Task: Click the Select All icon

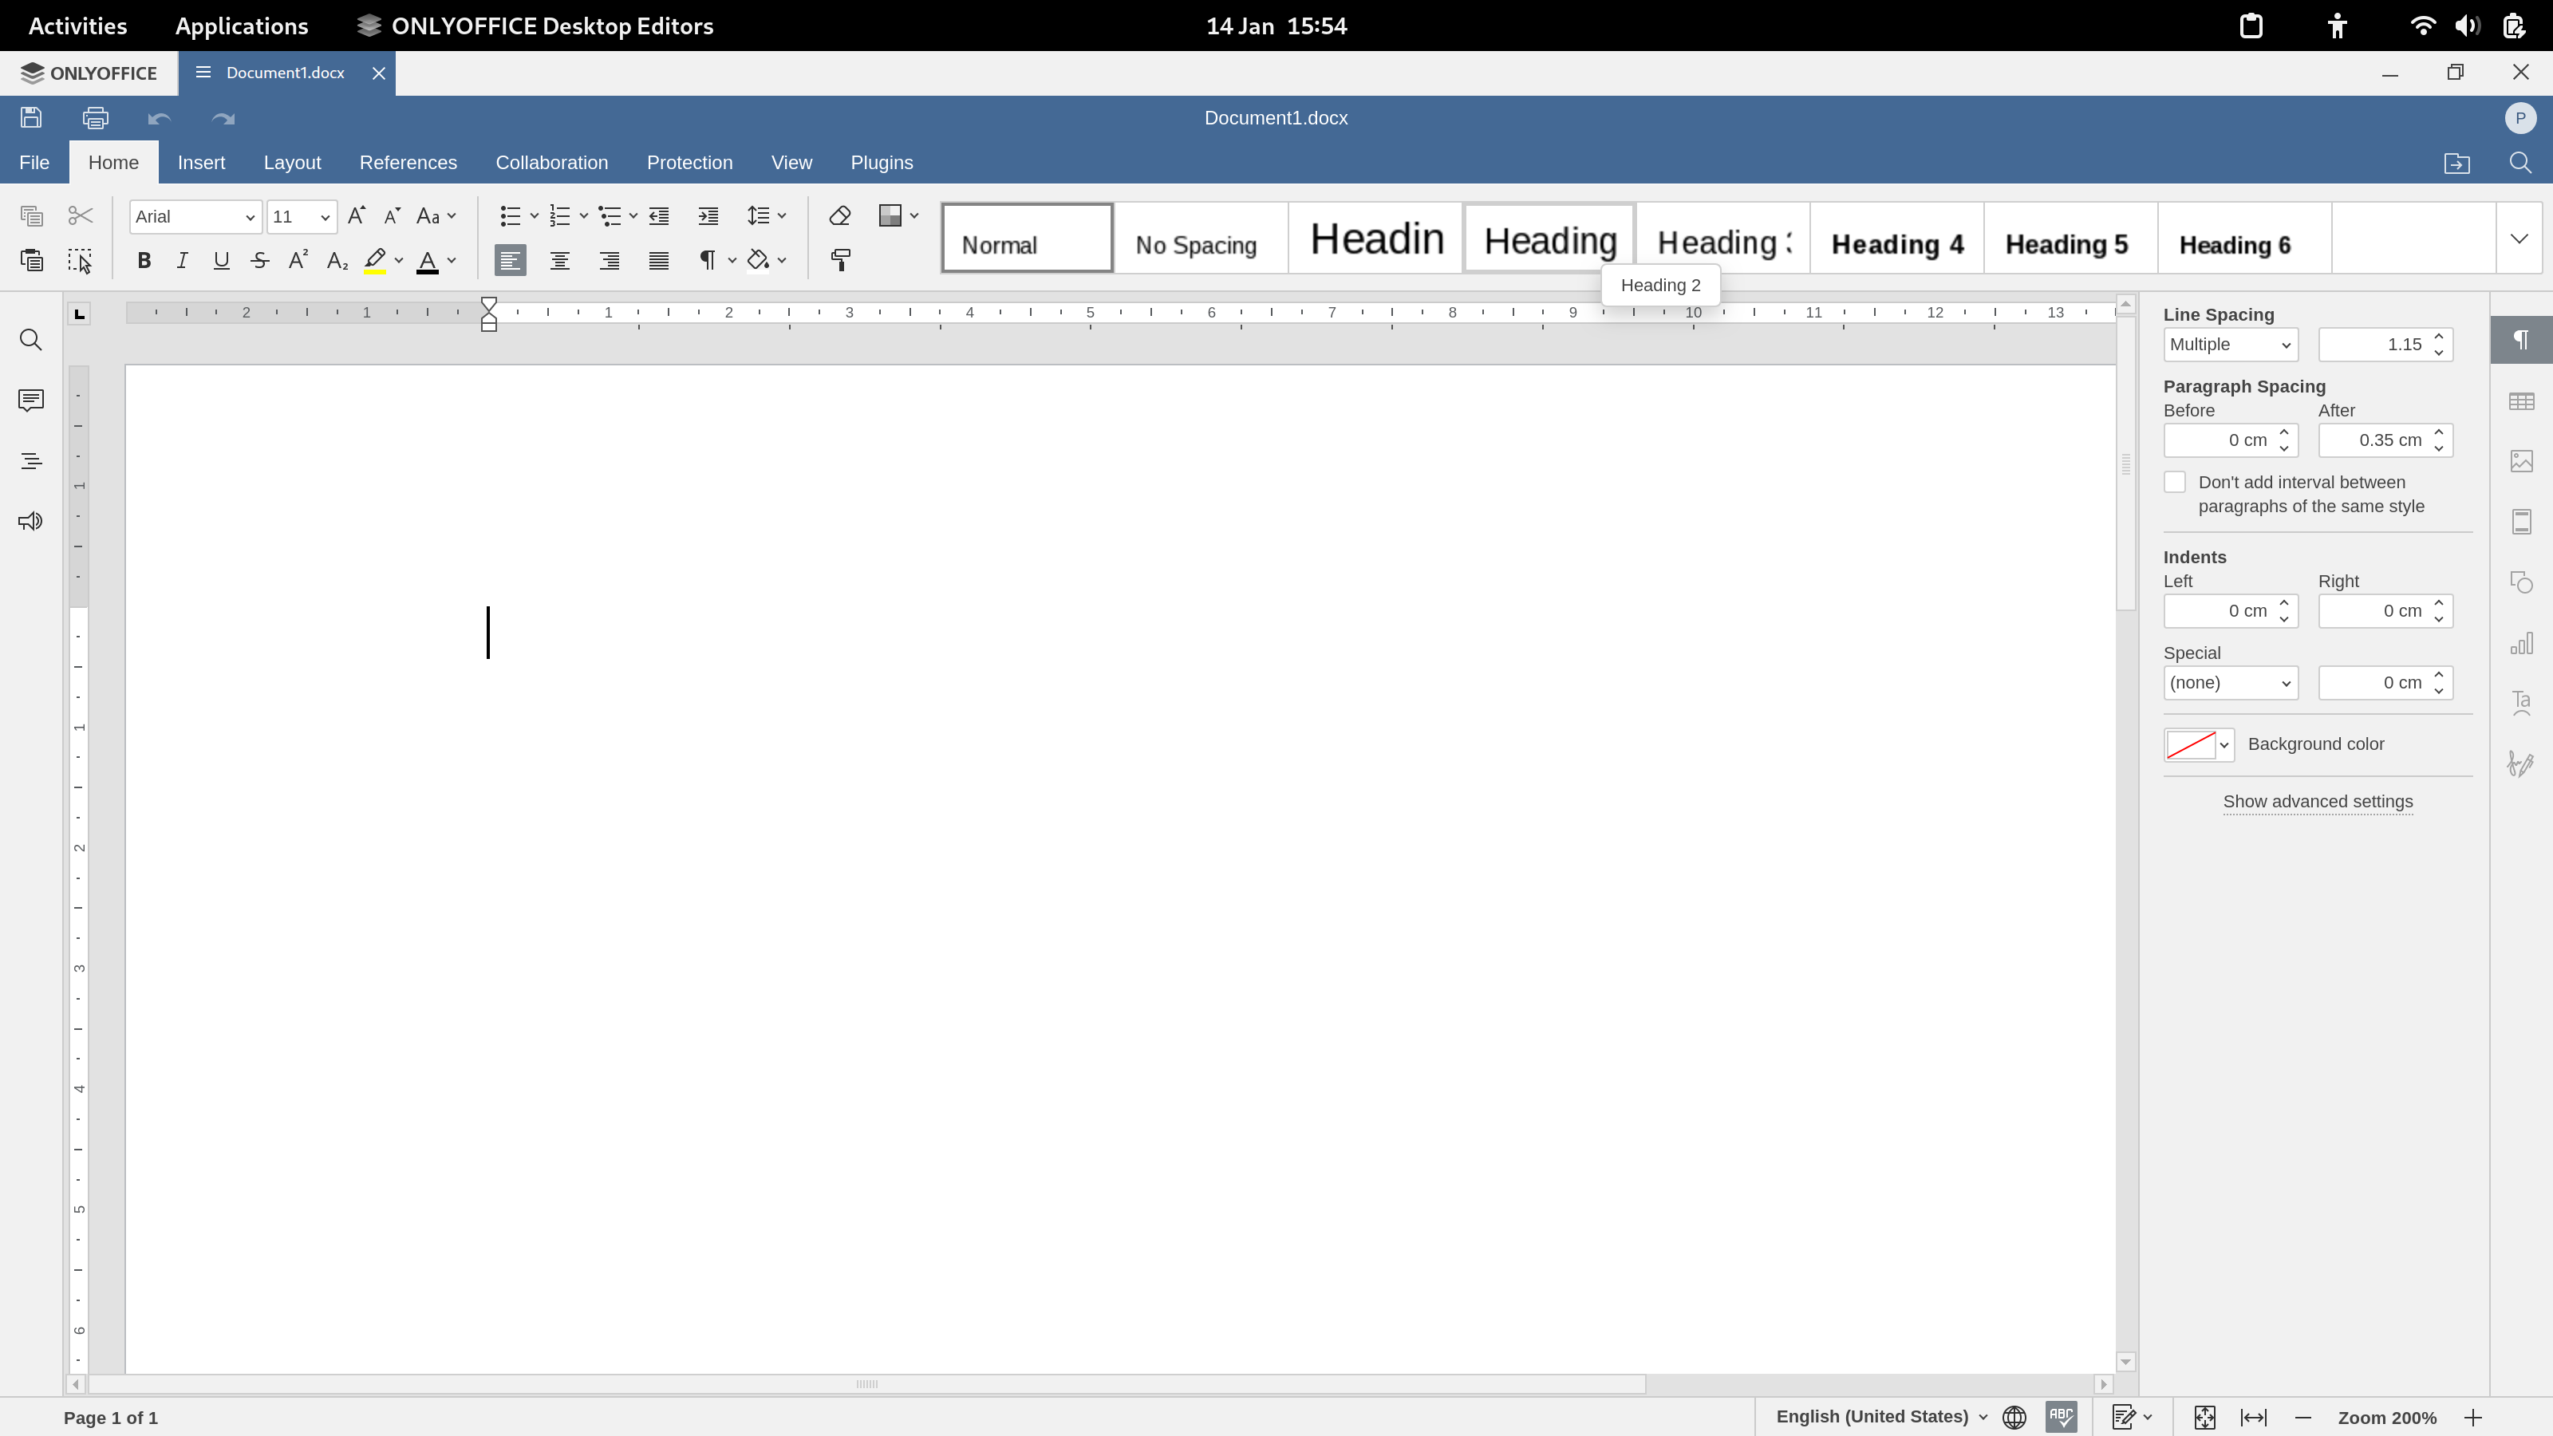Action: pos(81,259)
